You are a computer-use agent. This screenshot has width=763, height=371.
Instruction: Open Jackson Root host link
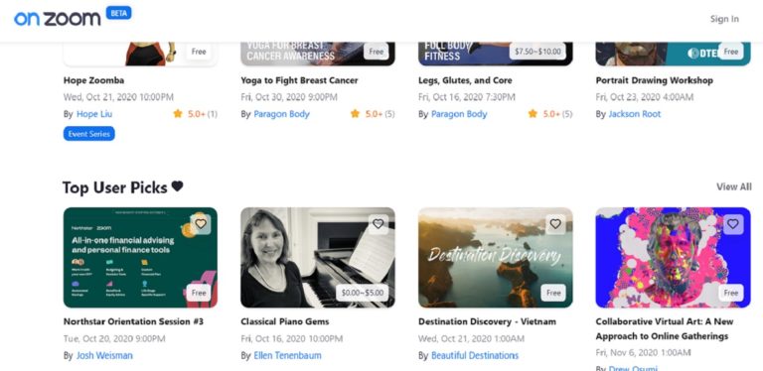pos(635,114)
